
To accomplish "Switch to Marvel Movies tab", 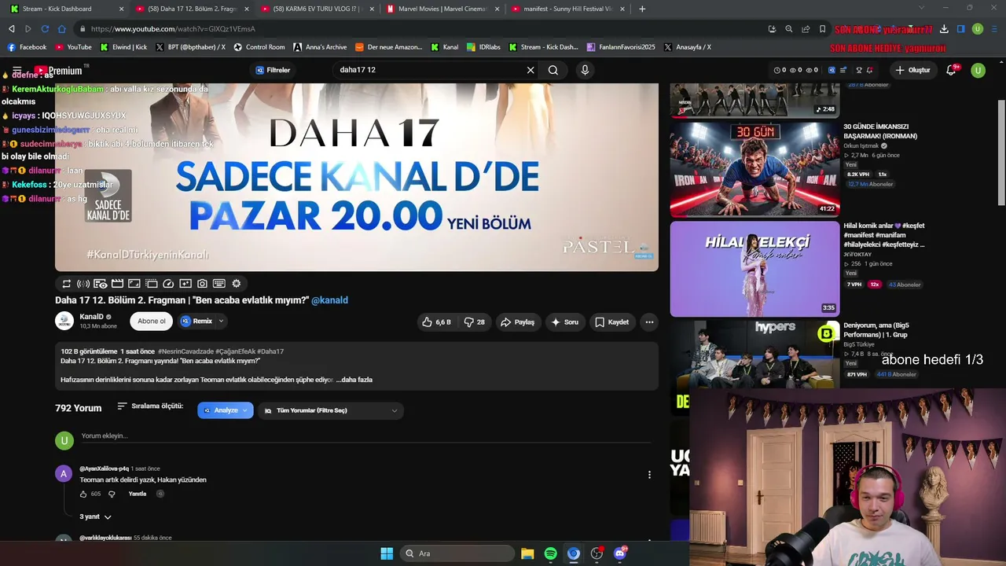I will 442,9.
